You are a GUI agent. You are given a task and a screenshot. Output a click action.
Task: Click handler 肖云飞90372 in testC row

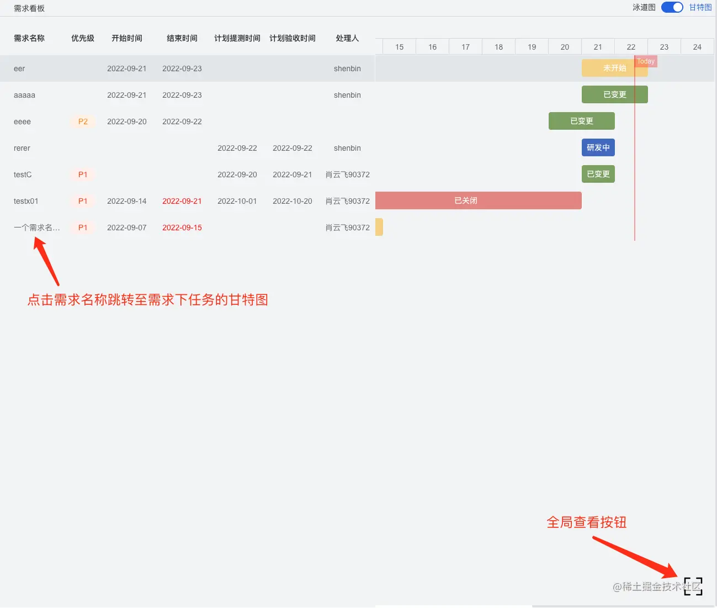348,175
